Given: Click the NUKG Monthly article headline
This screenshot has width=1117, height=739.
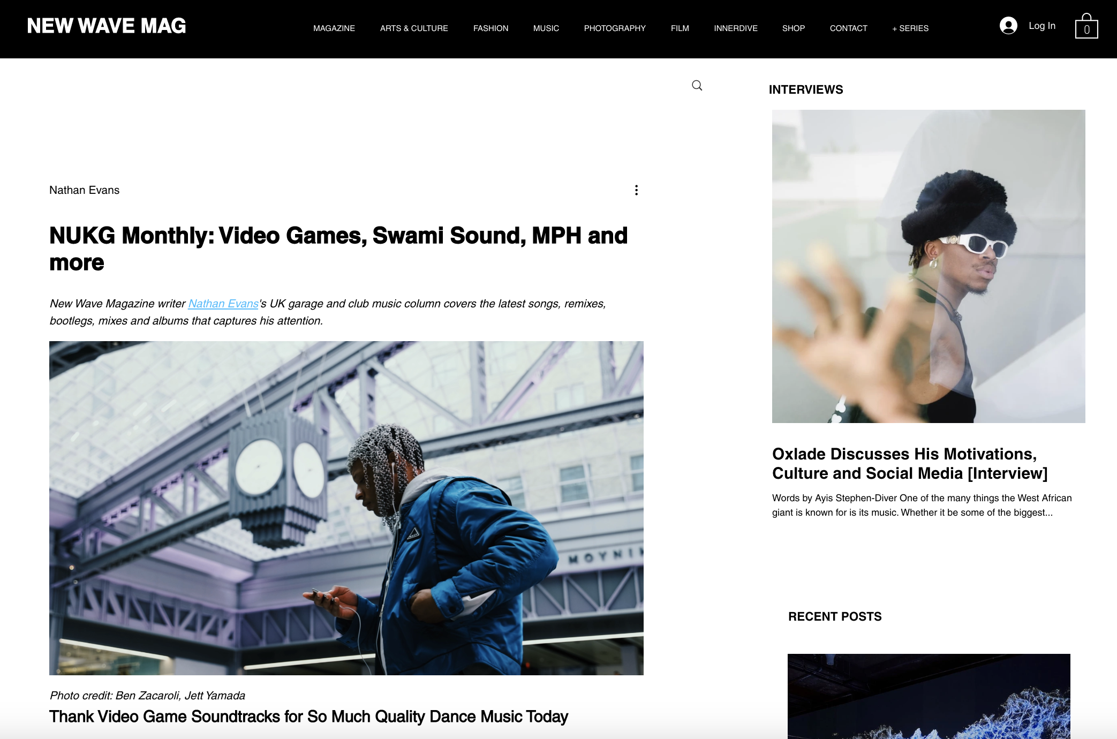Looking at the screenshot, I should pyautogui.click(x=338, y=249).
